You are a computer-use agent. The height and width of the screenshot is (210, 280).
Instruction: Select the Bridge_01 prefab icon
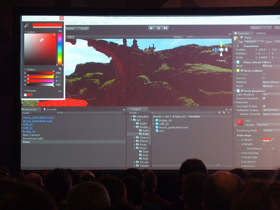(157, 121)
